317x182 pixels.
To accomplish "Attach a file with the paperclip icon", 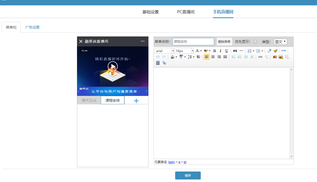I will [164, 63].
